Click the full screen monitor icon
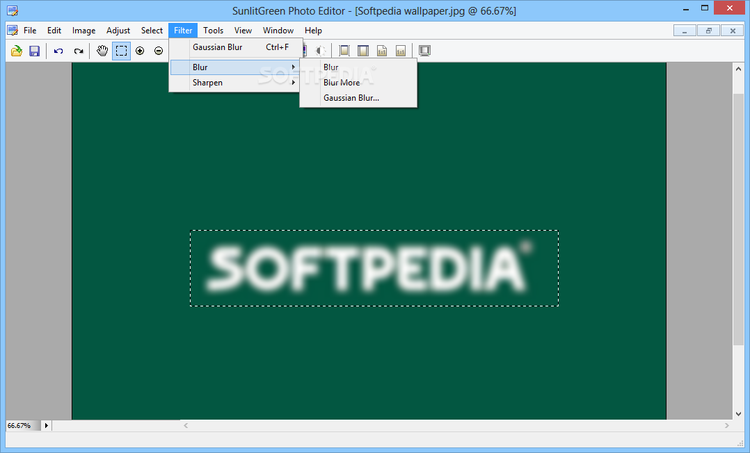Screen dimensions: 750x453 424,51
